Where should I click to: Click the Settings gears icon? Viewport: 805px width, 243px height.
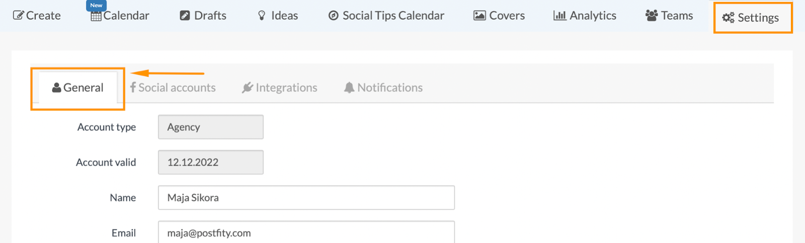click(728, 18)
